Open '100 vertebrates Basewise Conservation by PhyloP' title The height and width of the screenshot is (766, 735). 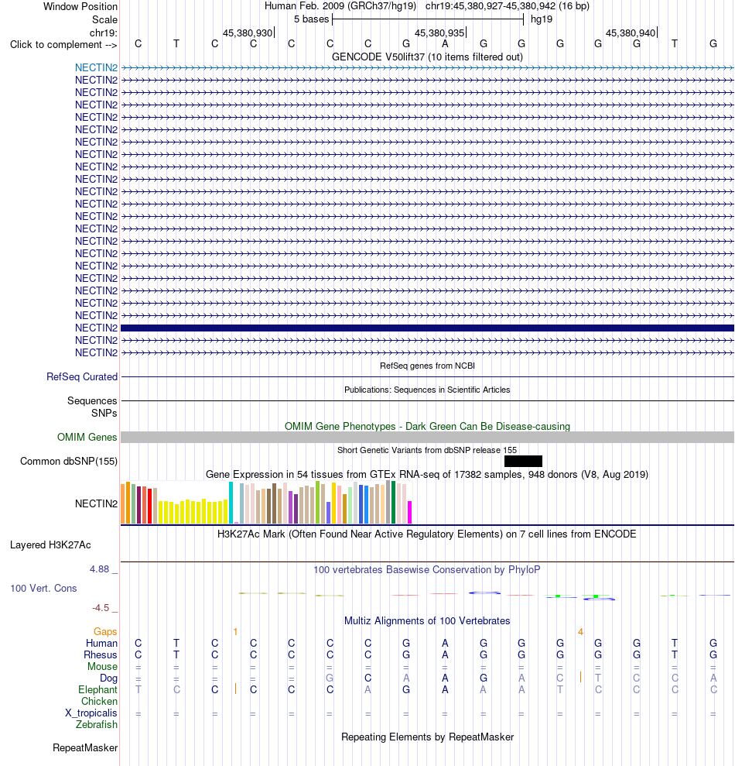[427, 569]
